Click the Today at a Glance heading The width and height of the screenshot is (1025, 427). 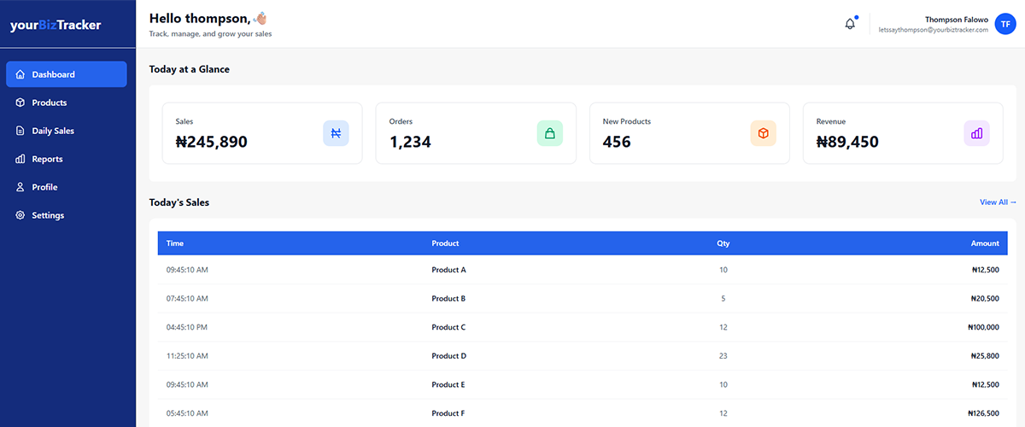pos(190,69)
